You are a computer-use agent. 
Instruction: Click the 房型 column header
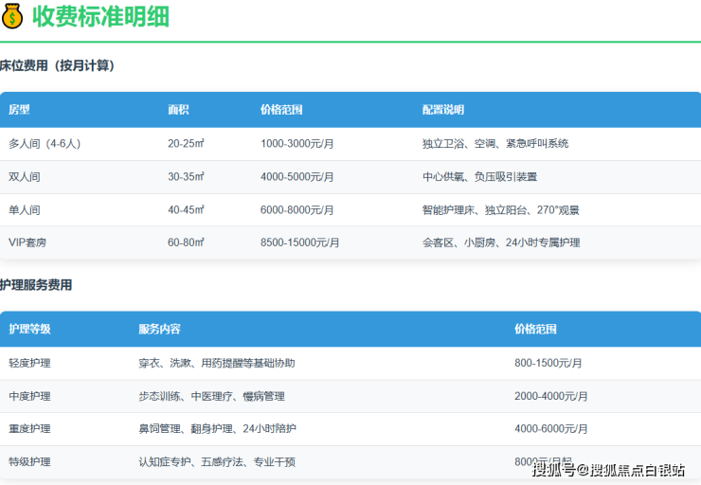(x=19, y=110)
